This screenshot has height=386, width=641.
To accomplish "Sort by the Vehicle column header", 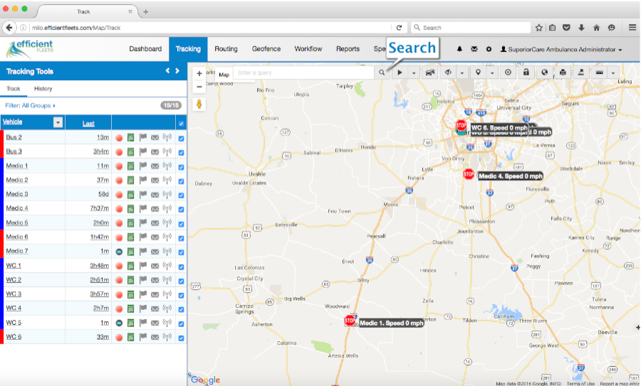I will tap(12, 122).
